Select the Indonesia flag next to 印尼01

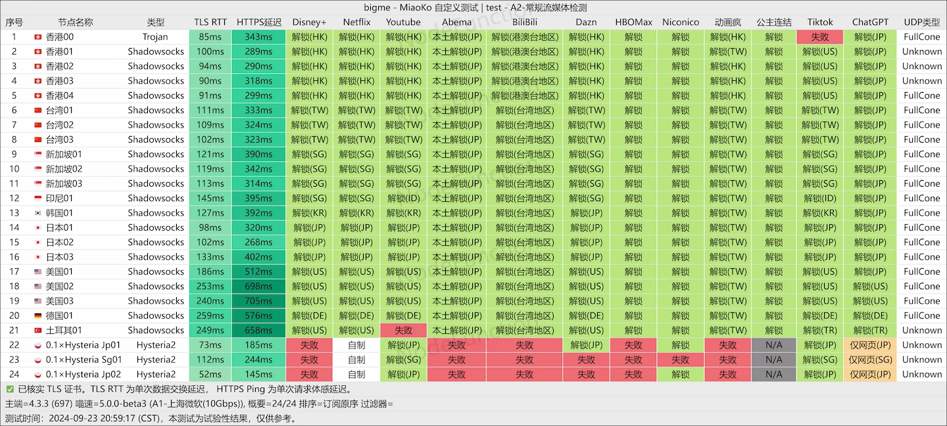tap(37, 199)
